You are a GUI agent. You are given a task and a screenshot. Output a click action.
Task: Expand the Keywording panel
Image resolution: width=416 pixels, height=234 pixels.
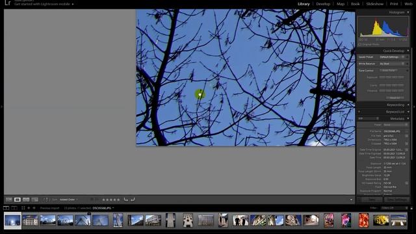(x=408, y=105)
